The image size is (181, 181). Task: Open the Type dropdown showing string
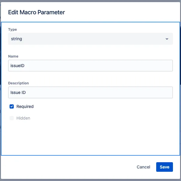click(x=90, y=39)
